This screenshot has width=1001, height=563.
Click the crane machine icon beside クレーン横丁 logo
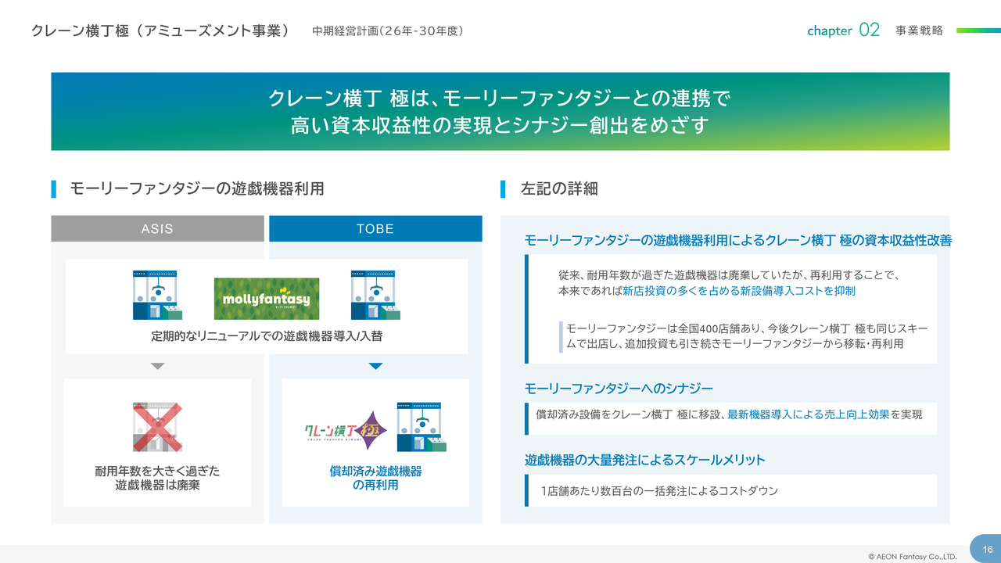pos(421,427)
